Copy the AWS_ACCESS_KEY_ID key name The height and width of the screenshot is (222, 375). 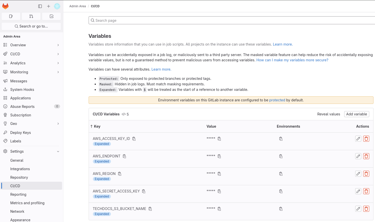tap(134, 139)
